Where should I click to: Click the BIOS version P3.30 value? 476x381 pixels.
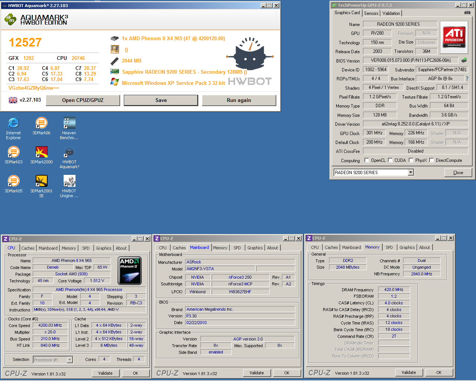[x=240, y=316]
